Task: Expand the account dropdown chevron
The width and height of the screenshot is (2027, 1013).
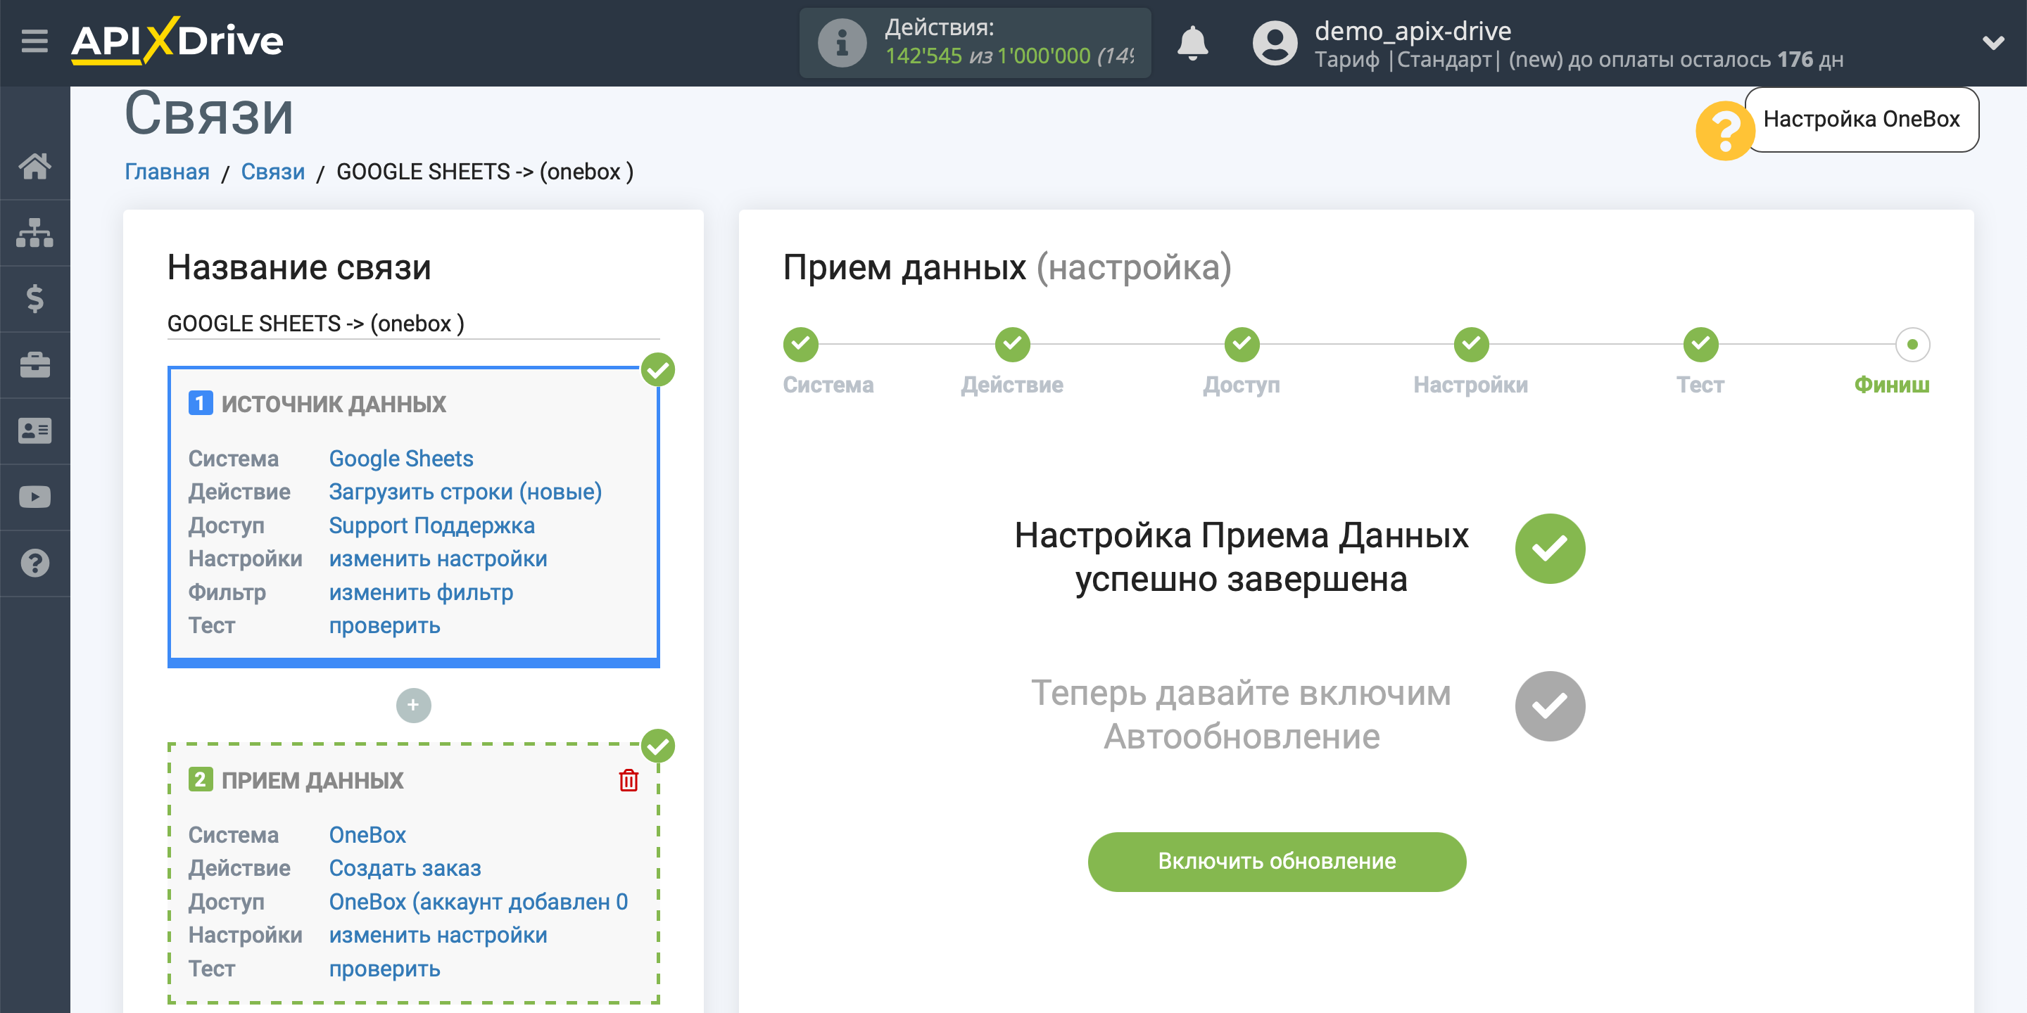Action: [1993, 42]
